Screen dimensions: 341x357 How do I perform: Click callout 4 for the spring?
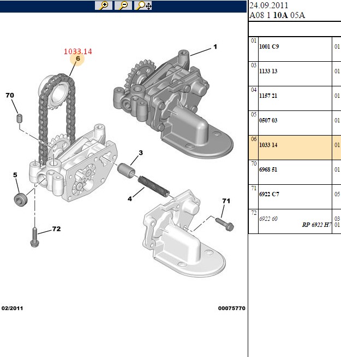(130, 199)
